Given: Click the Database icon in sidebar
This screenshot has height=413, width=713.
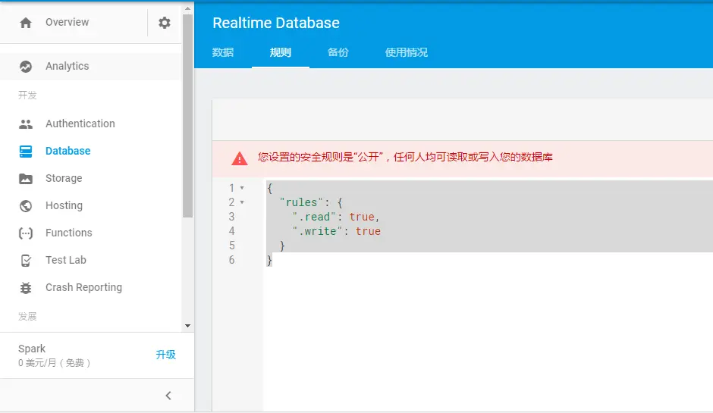Looking at the screenshot, I should [x=26, y=152].
